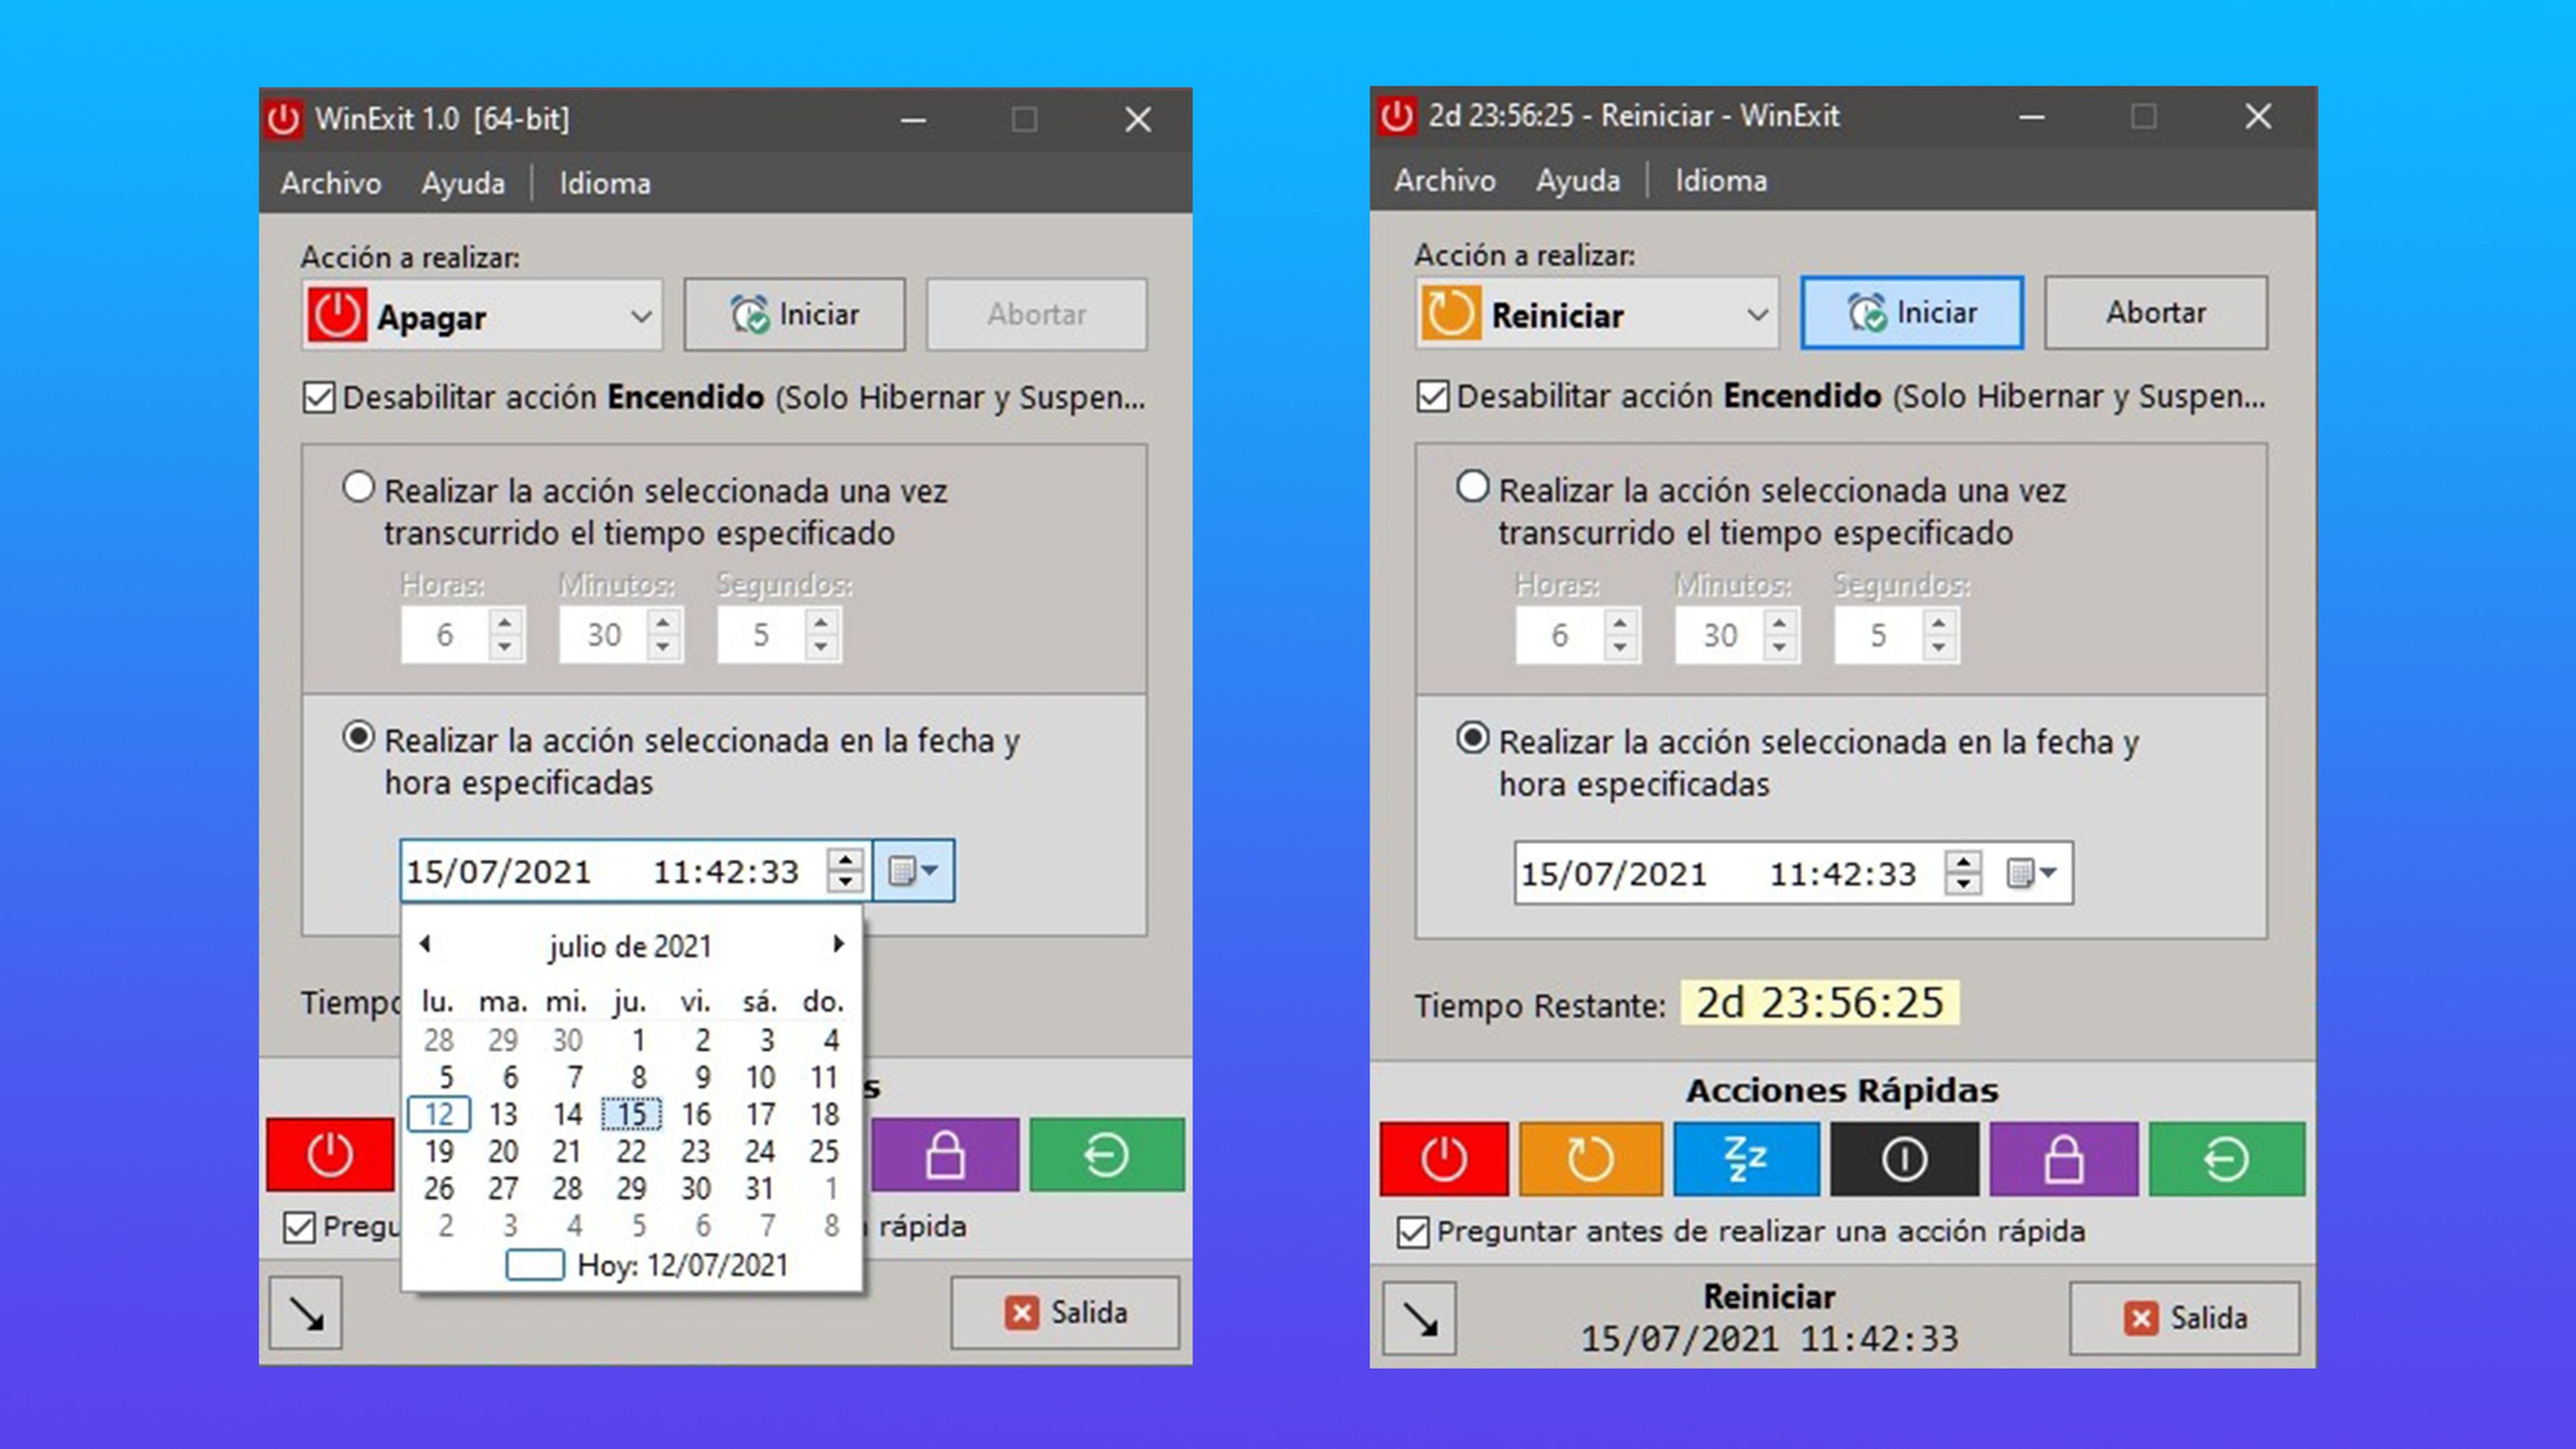Click Abortar button in right window
The width and height of the screenshot is (2576, 1449).
(x=2156, y=313)
